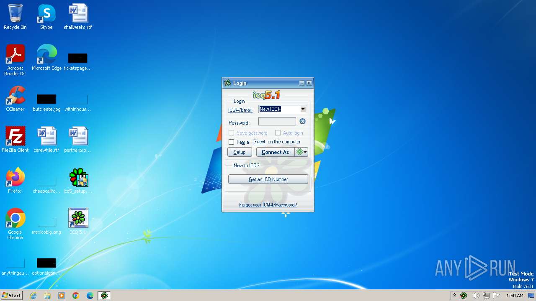This screenshot has width=536, height=301.
Task: Click the Setup button
Action: [x=240, y=152]
